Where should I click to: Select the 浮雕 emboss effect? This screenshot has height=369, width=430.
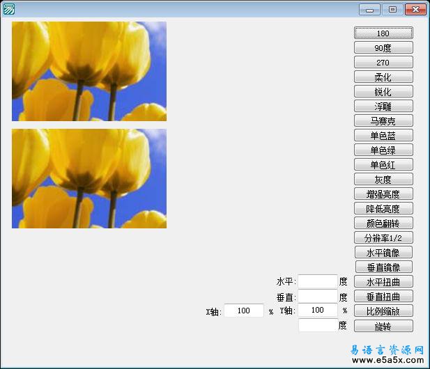point(383,106)
